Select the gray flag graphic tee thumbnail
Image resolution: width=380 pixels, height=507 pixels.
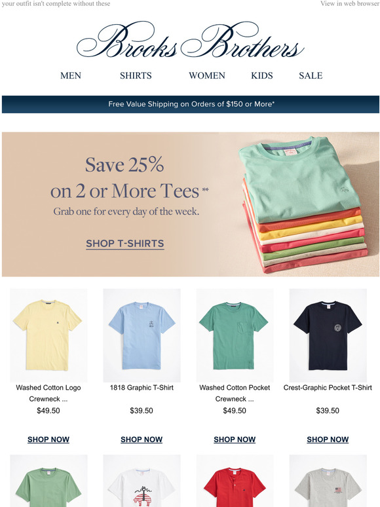(328, 481)
